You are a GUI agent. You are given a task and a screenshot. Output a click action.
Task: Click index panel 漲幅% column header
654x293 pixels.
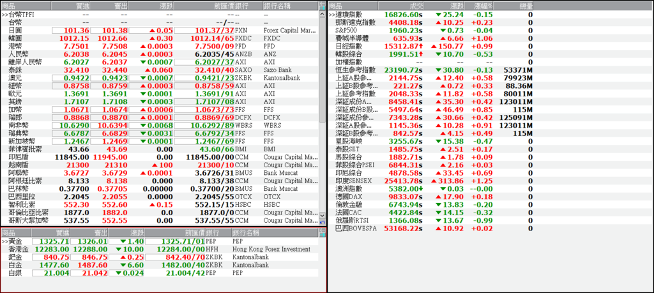[480, 6]
